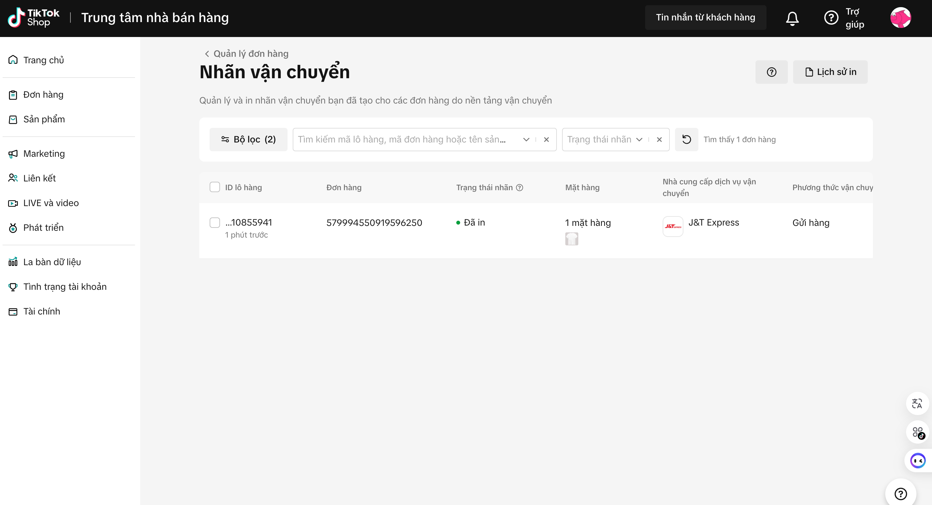Click the Lịch sử in button
The width and height of the screenshot is (932, 505).
coord(830,72)
